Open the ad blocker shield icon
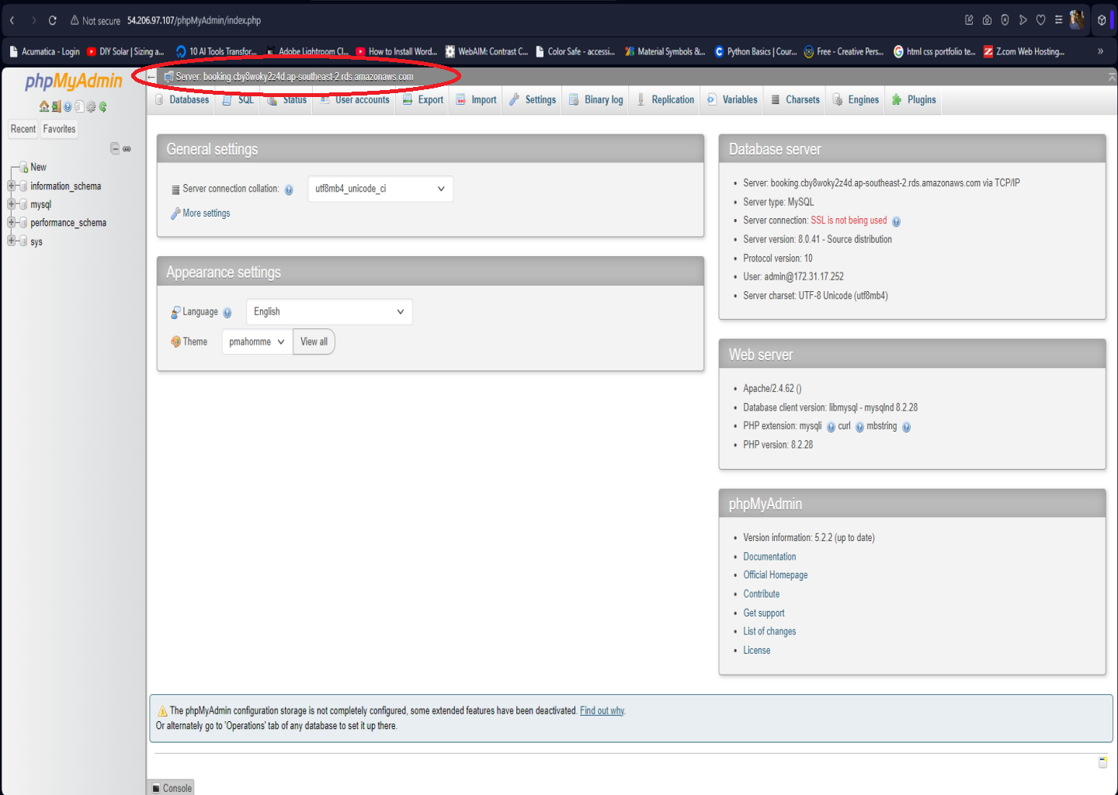 pos(1005,20)
